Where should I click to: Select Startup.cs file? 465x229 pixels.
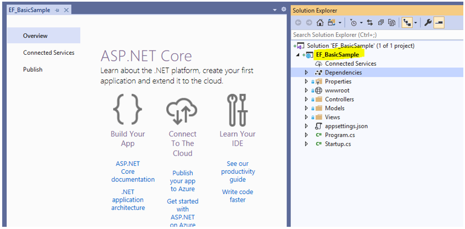[338, 144]
